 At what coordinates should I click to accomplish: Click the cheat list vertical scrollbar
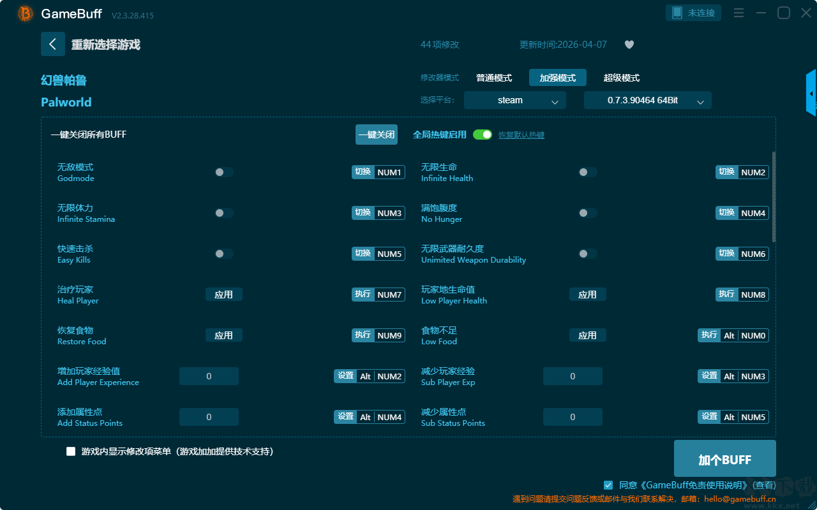(774, 196)
